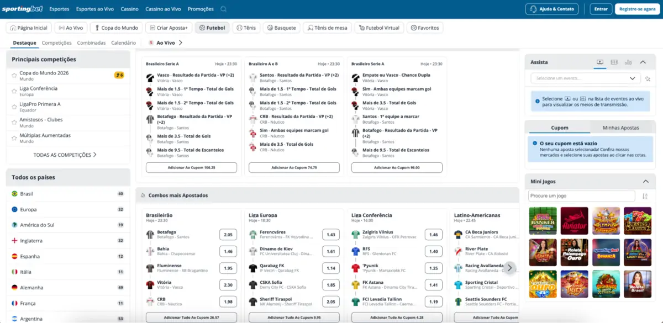Favorite Copa do Mundo 2026 star
The width and height of the screenshot is (663, 323).
14,76
